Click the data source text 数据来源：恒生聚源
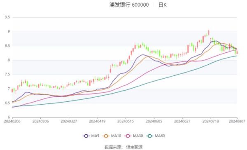 click(123, 147)
